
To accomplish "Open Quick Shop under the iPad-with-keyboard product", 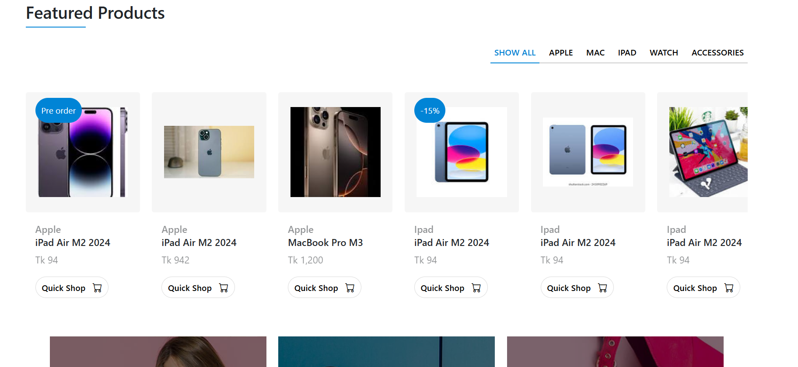I will [703, 287].
